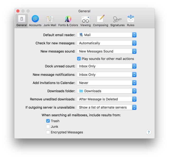Open the Rules preferences pane

point(130,21)
